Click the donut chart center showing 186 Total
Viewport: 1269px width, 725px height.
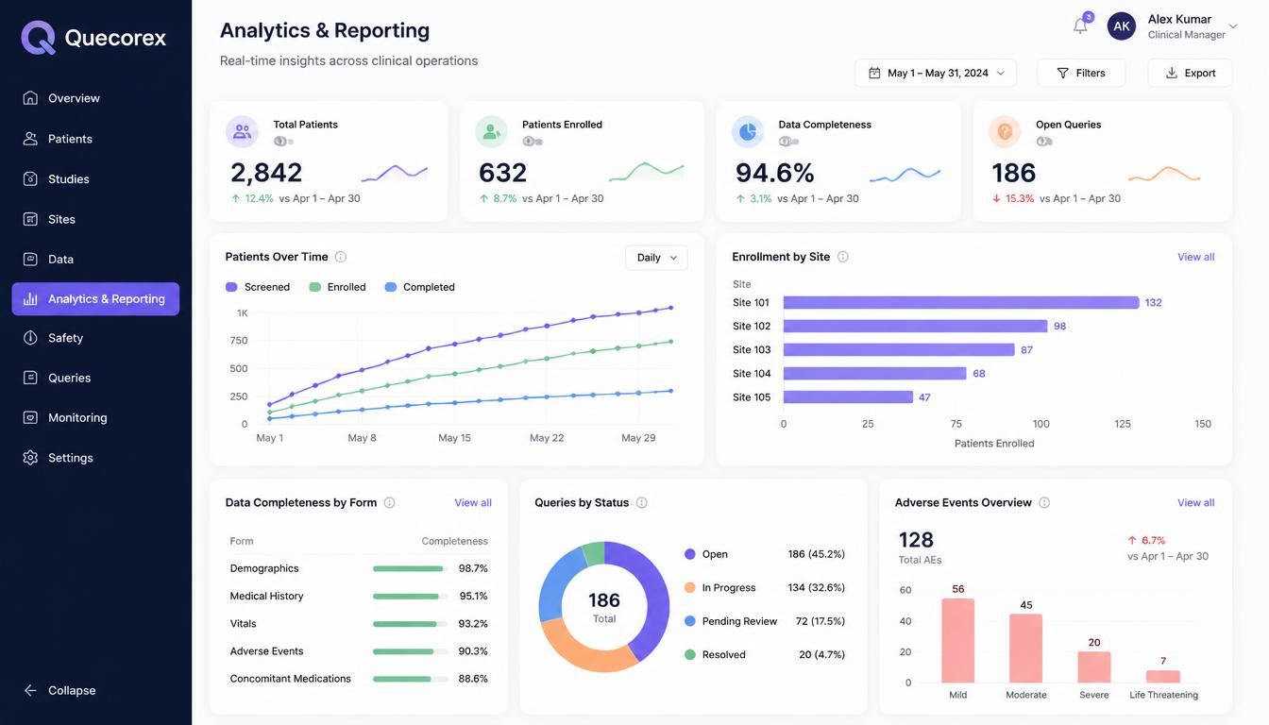(x=604, y=607)
